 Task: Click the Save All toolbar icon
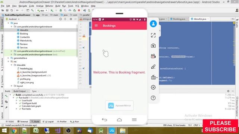[7, 10]
